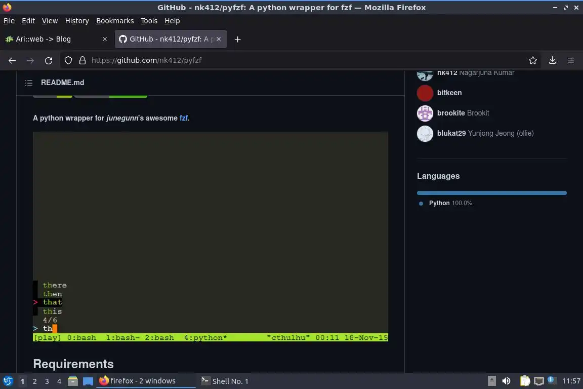
Task: Open the File menu
Action: 9,21
